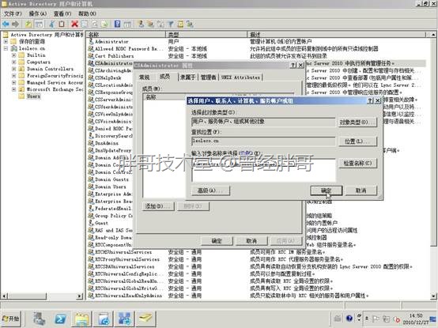Screen dimensions: 438x328
Task: Sort by the 类型 column header
Action: click(206, 35)
